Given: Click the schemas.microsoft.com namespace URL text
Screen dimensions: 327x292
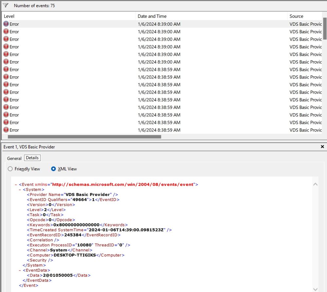Looking at the screenshot, I should coord(123,185).
